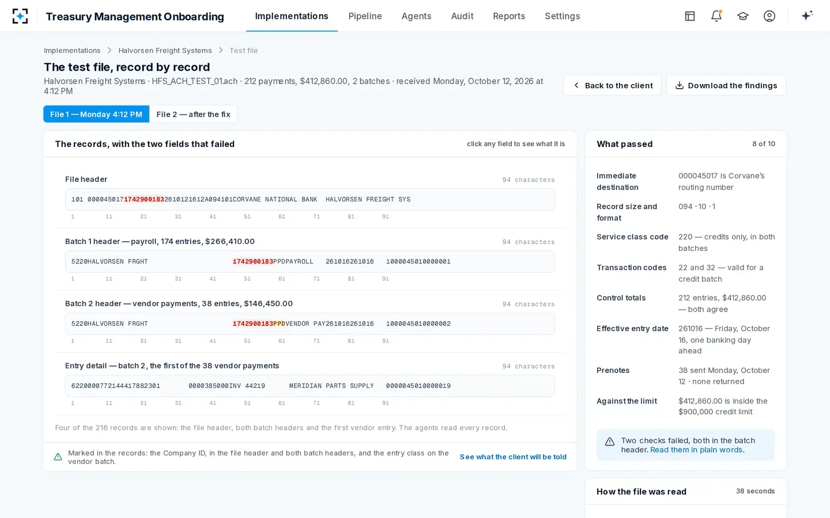
Task: Click highlighted 1742900183 in the File header record
Action: (144, 200)
